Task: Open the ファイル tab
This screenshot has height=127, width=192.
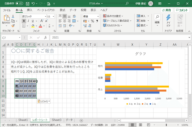Action: 7,10
